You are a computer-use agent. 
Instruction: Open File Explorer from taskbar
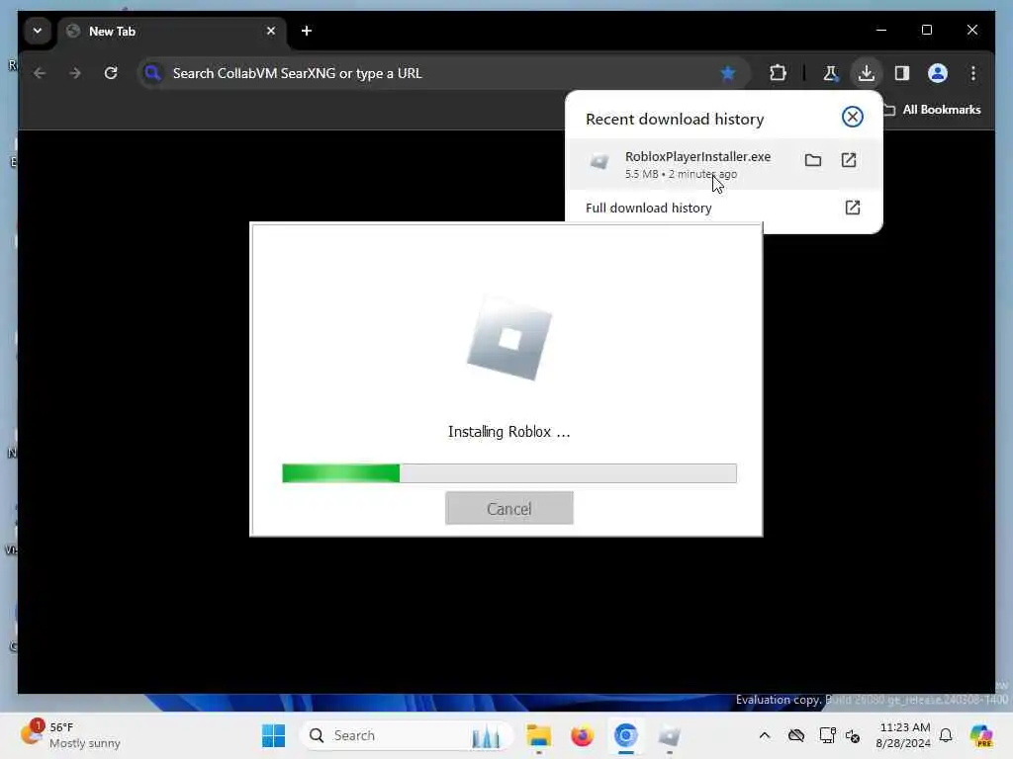point(538,735)
